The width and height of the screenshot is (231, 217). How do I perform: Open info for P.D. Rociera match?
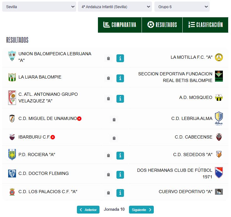coord(120,155)
